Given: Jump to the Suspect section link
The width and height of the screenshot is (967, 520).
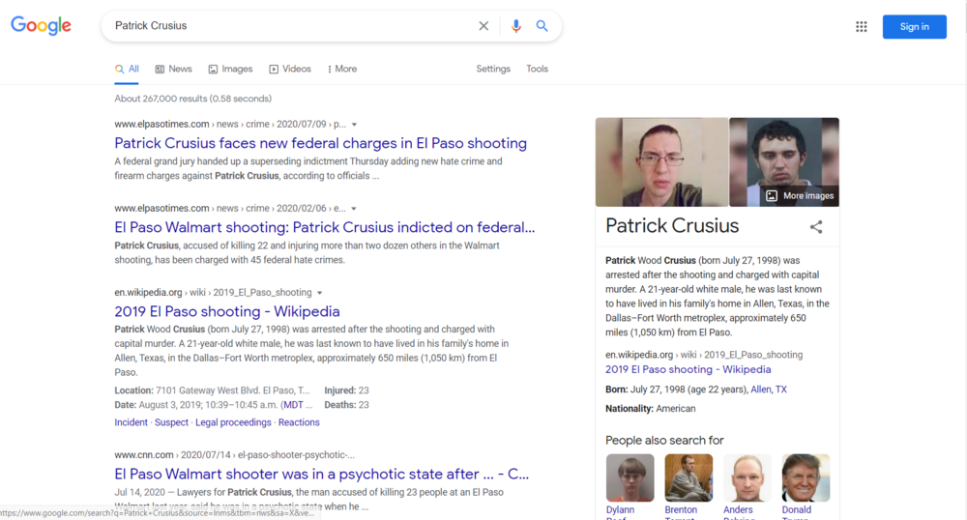Looking at the screenshot, I should 171,422.
